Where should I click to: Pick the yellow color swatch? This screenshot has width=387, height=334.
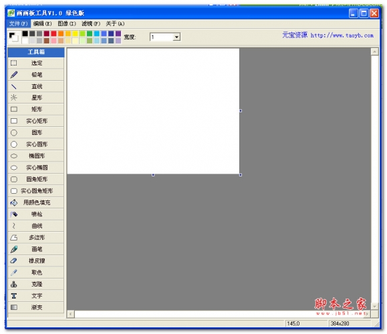point(75,33)
